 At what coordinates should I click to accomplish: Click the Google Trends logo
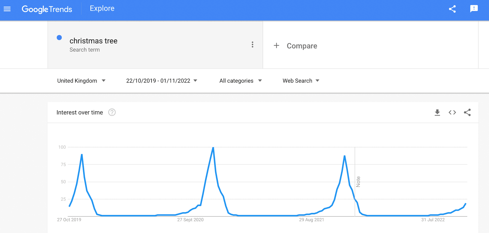(x=47, y=9)
